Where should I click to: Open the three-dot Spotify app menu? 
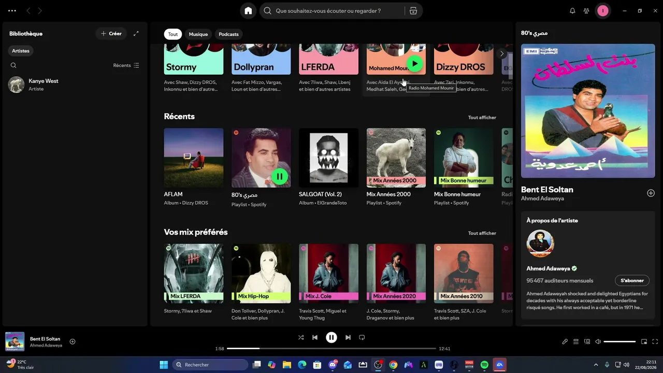click(x=12, y=10)
